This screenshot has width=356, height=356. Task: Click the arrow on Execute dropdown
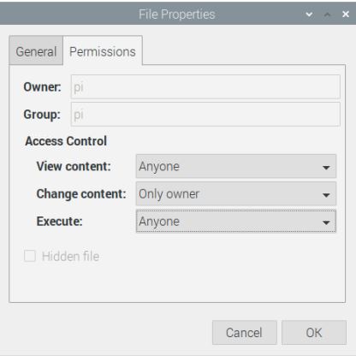click(326, 222)
